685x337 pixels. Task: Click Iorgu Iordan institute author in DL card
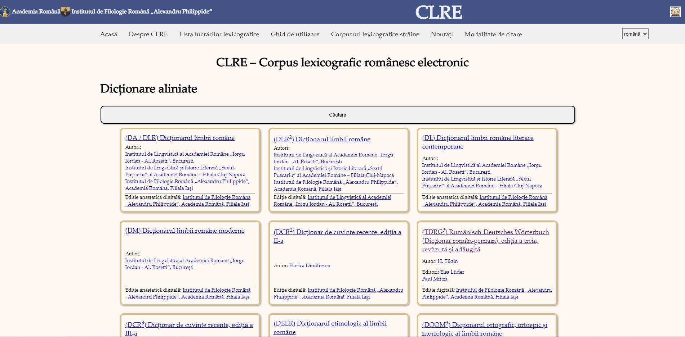click(x=482, y=169)
